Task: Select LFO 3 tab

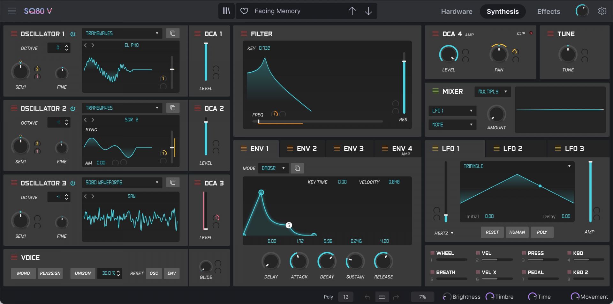Action: point(578,148)
